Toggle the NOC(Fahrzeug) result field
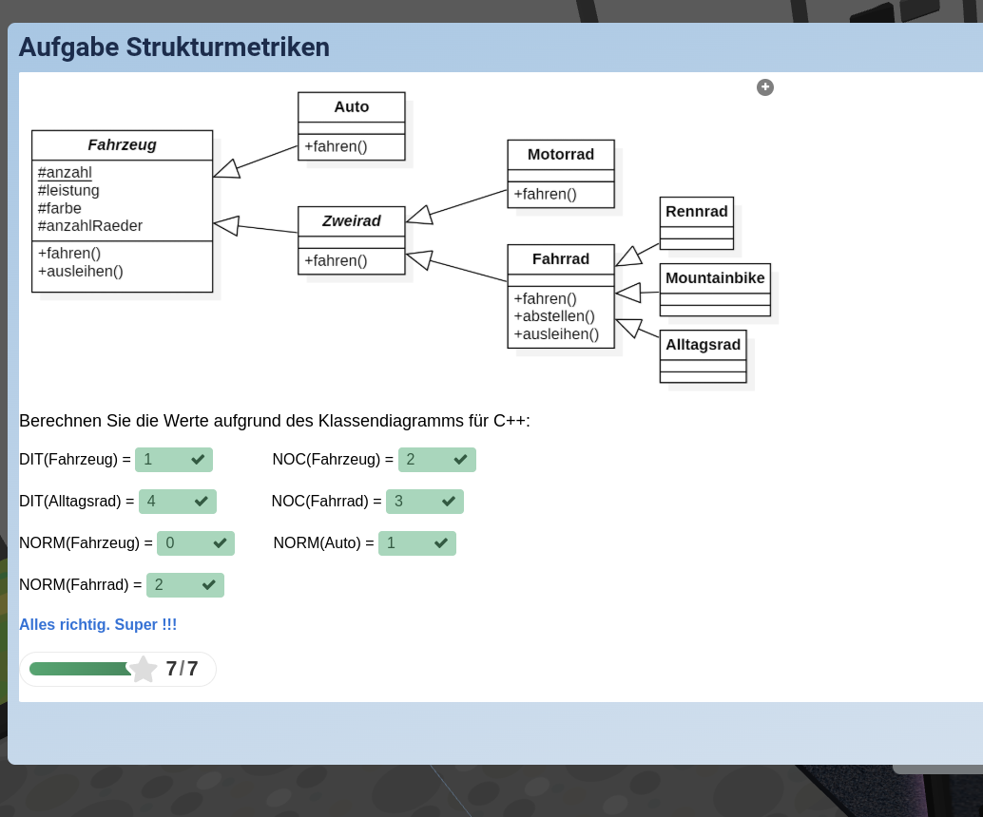 [x=437, y=459]
